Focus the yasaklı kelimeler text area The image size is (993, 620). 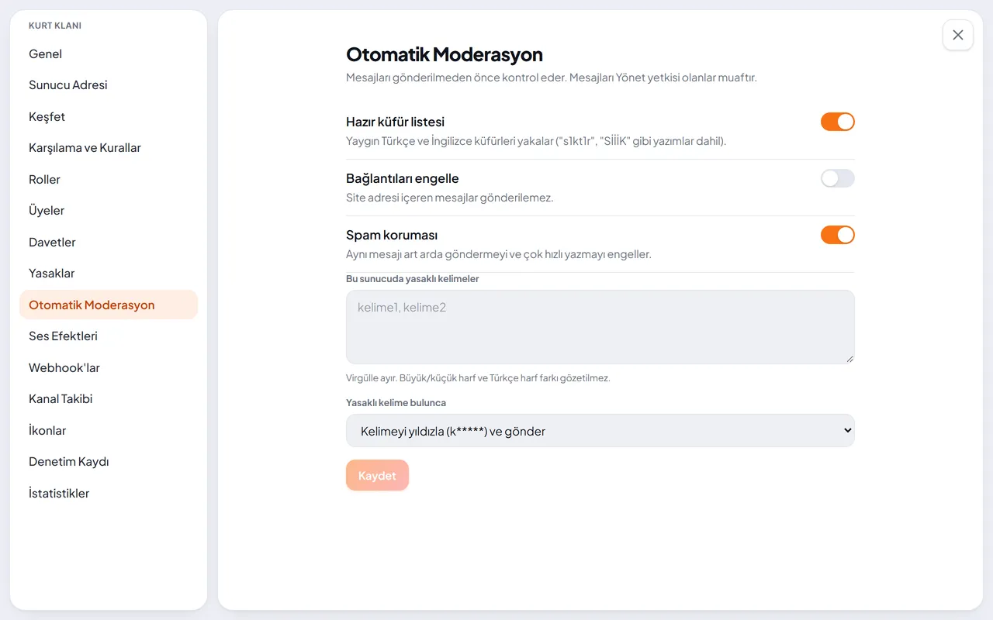600,327
